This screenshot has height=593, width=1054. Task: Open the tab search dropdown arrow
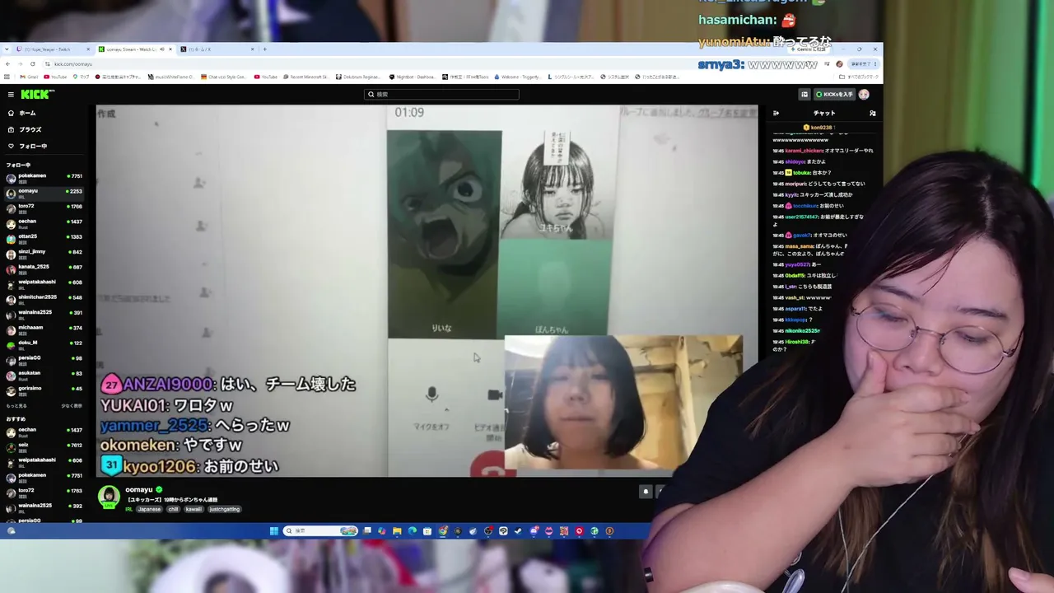[7, 49]
